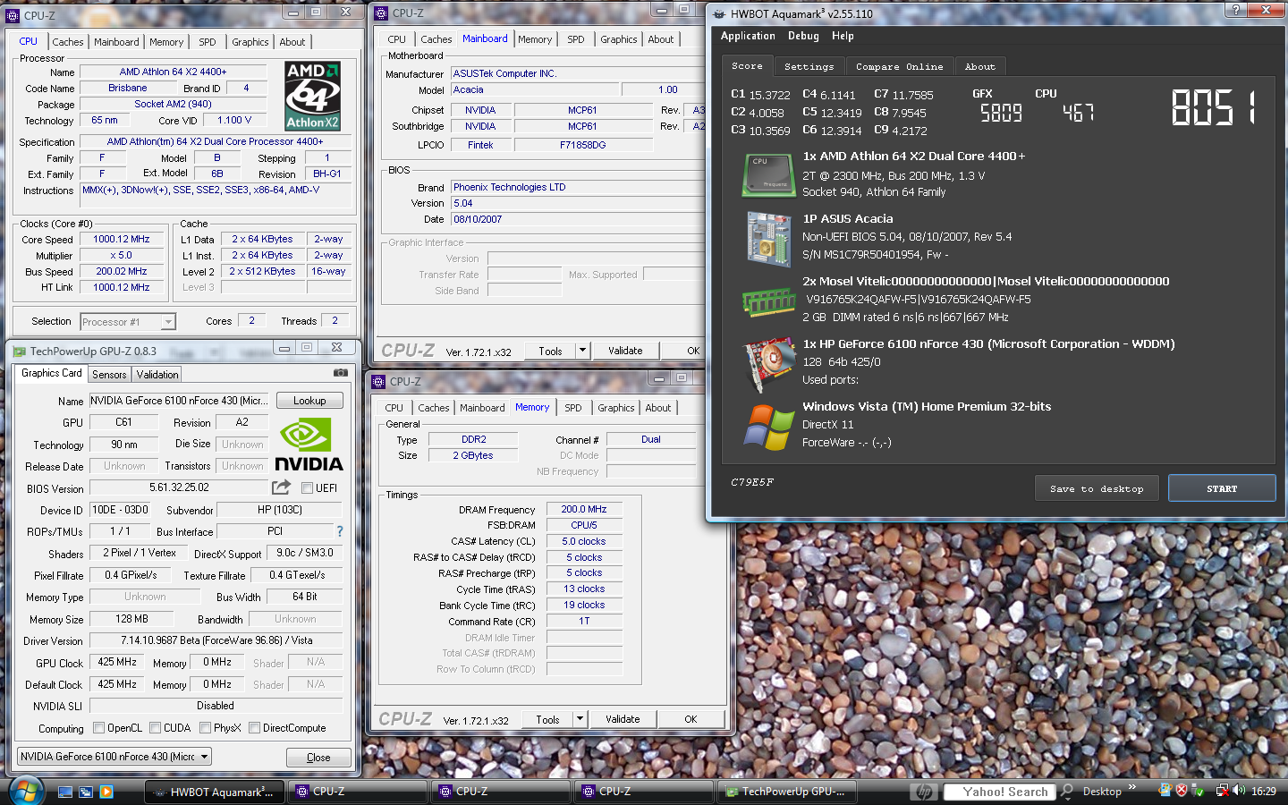The width and height of the screenshot is (1288, 805).
Task: Click the Yahoo! Search input field
Action: click(998, 792)
